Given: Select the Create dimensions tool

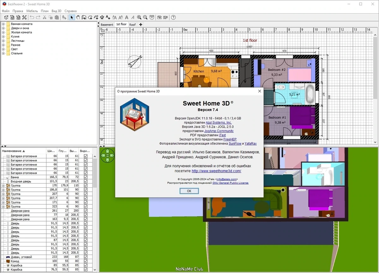Looking at the screenshot, I should click(102, 17).
